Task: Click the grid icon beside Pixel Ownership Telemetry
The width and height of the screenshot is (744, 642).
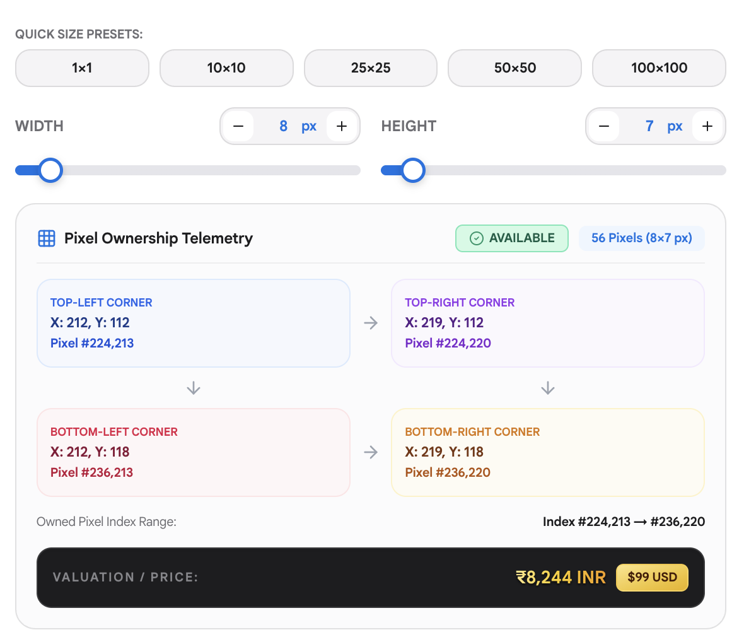Action: (47, 238)
